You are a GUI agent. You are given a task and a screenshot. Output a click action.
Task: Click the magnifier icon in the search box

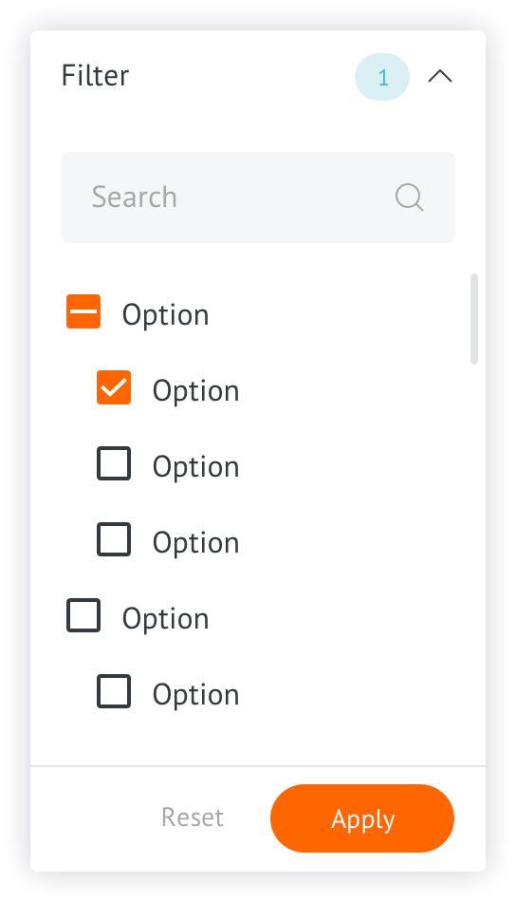[x=410, y=197]
